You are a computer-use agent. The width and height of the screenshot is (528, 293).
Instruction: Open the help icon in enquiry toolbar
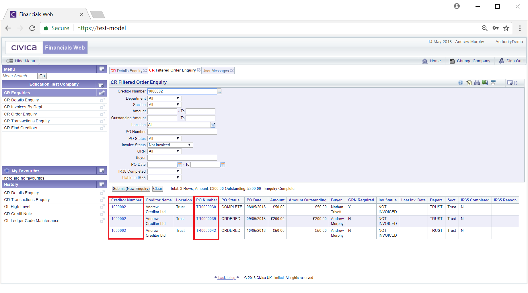pos(461,83)
